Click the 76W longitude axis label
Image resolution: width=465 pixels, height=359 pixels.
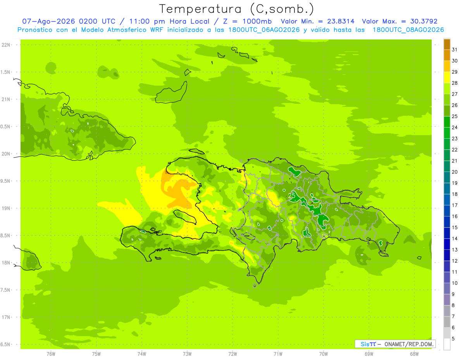(51, 354)
